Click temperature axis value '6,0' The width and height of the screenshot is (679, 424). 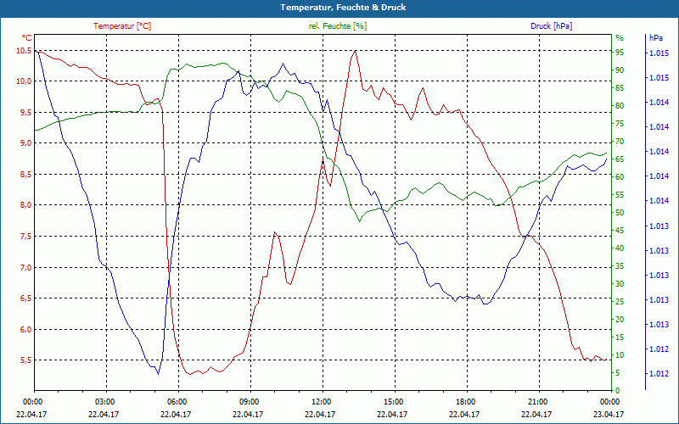click(25, 329)
